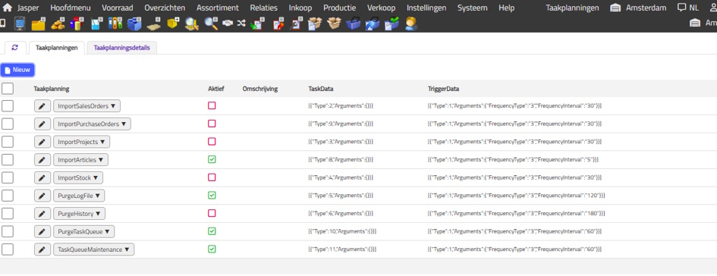The width and height of the screenshot is (717, 276).
Task: Click the yellow folder toolbar icon
Action: (39, 24)
